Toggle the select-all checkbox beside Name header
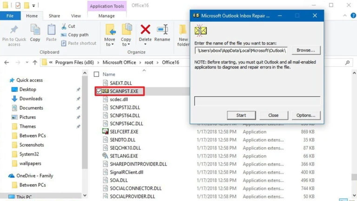 [96, 74]
